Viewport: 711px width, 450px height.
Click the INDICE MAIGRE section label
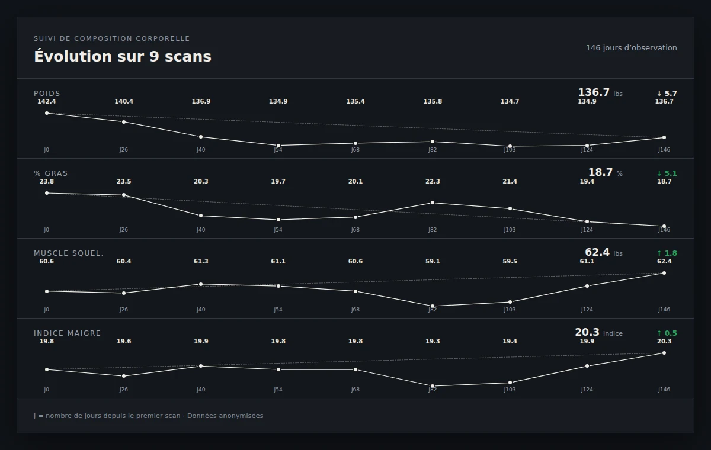68,333
